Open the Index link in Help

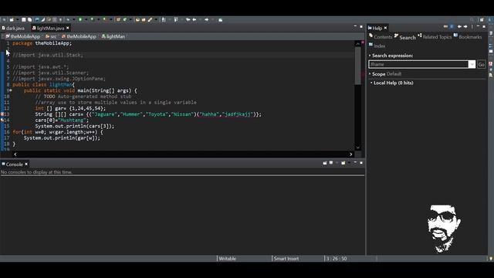tap(379, 46)
